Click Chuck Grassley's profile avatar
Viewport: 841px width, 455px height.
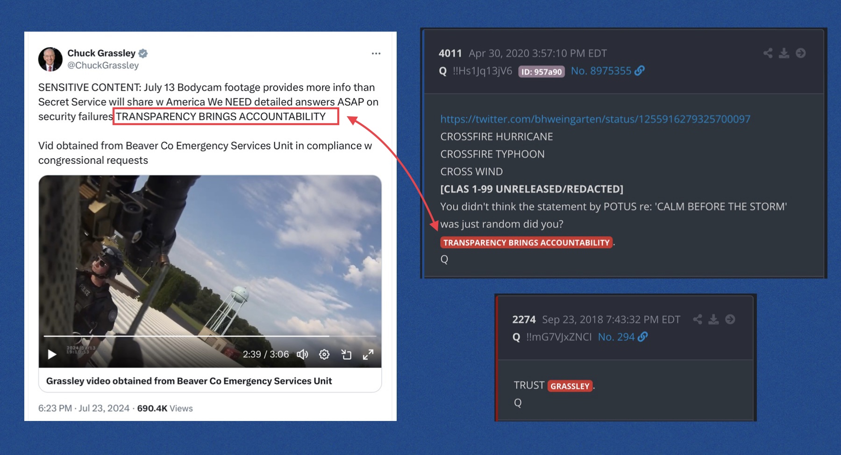coord(50,59)
